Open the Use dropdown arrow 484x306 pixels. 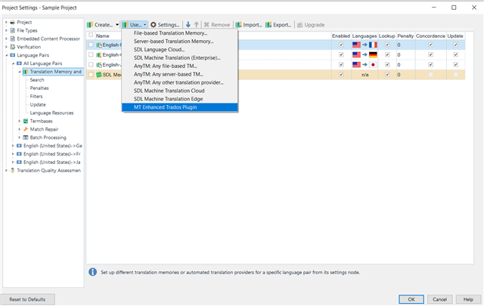point(144,25)
